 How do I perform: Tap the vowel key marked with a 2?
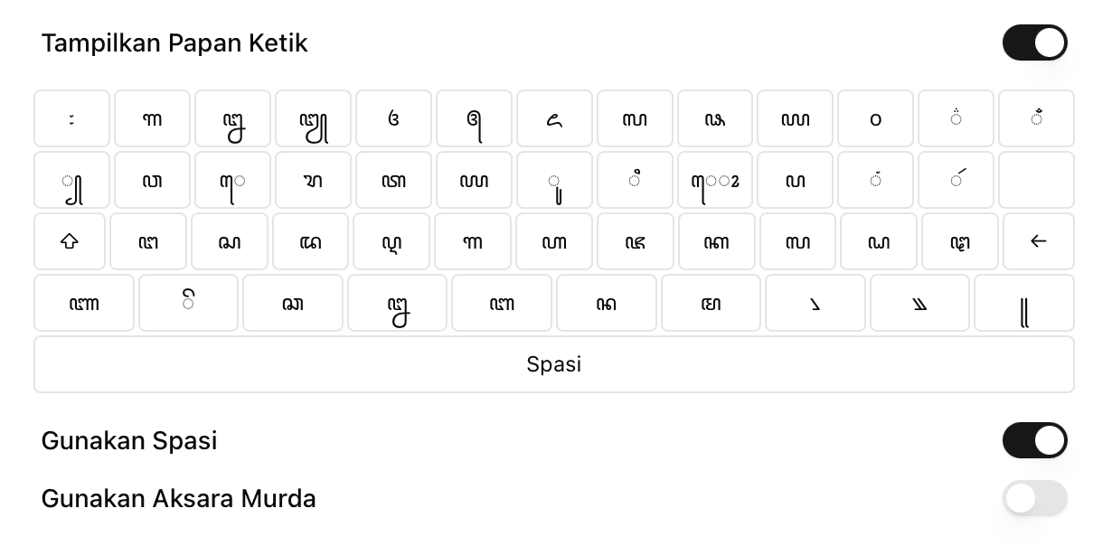pyautogui.click(x=715, y=180)
